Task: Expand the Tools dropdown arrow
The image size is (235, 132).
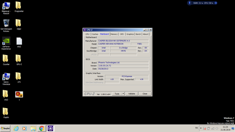Action: coord(123,94)
